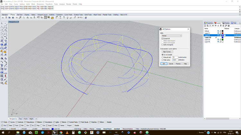Click the Open folder icon in CPlanes toolbar
241x135 pixels.
click(x=52, y=18)
